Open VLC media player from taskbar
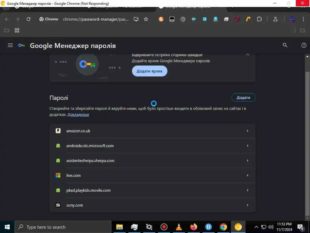Screen dimensions: 310x233 179,227
